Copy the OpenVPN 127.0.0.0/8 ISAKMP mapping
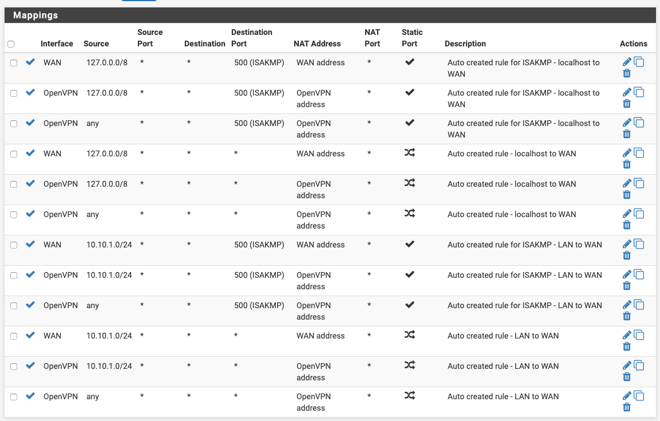 [x=639, y=92]
